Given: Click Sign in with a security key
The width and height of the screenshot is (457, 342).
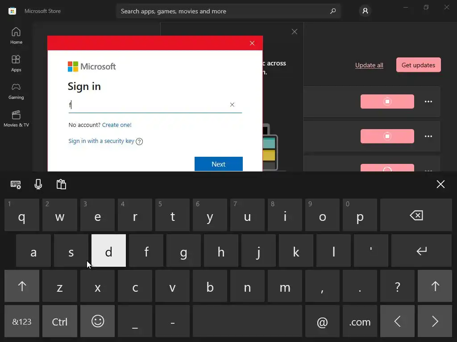Looking at the screenshot, I should click(x=101, y=141).
